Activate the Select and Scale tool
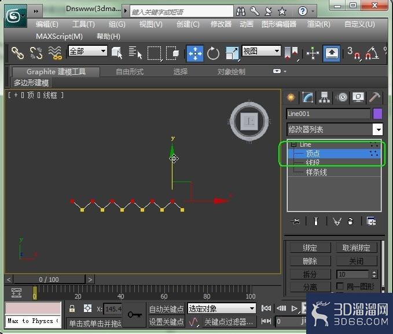 click(x=232, y=53)
